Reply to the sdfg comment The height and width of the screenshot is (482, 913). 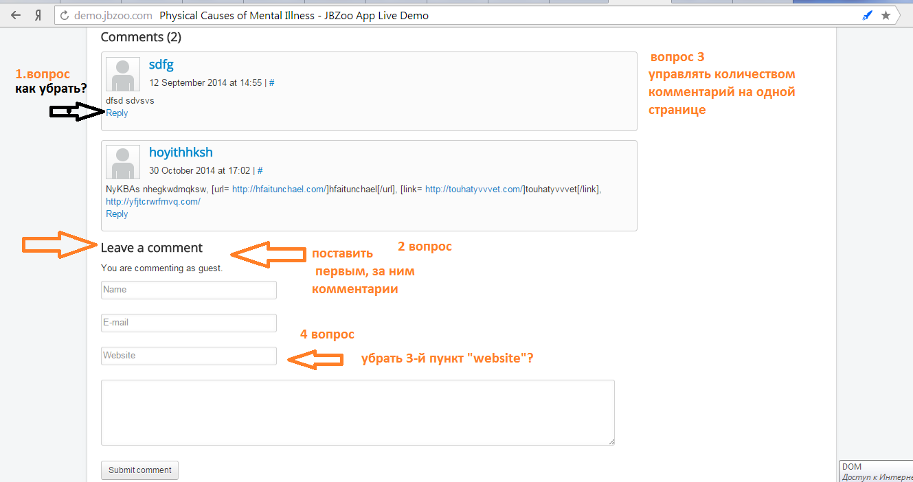click(117, 113)
